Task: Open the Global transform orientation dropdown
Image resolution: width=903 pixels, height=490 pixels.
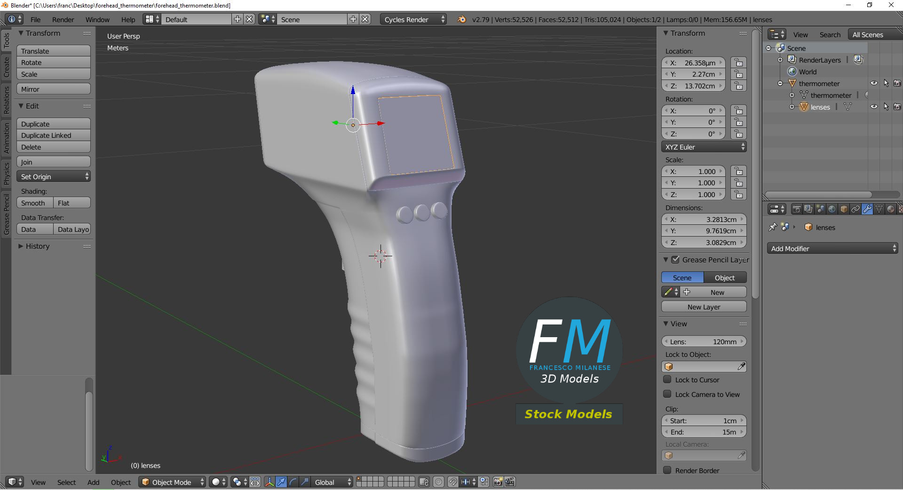Action: pos(332,482)
